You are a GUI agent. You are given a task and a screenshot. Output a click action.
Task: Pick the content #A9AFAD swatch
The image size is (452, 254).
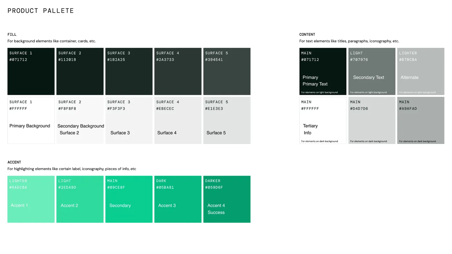pos(421,120)
